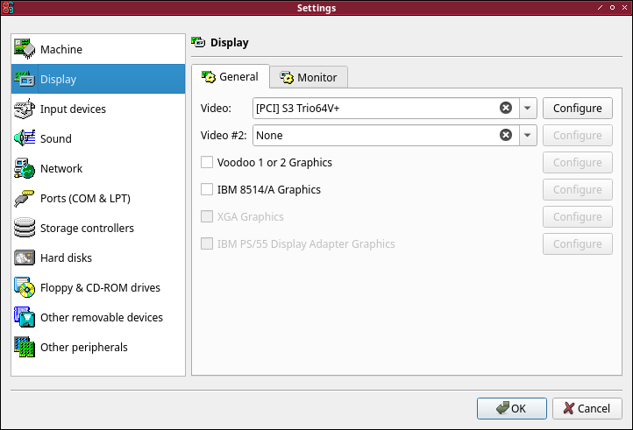Open the Video card dropdown arrow
This screenshot has height=430, width=633.
[527, 108]
